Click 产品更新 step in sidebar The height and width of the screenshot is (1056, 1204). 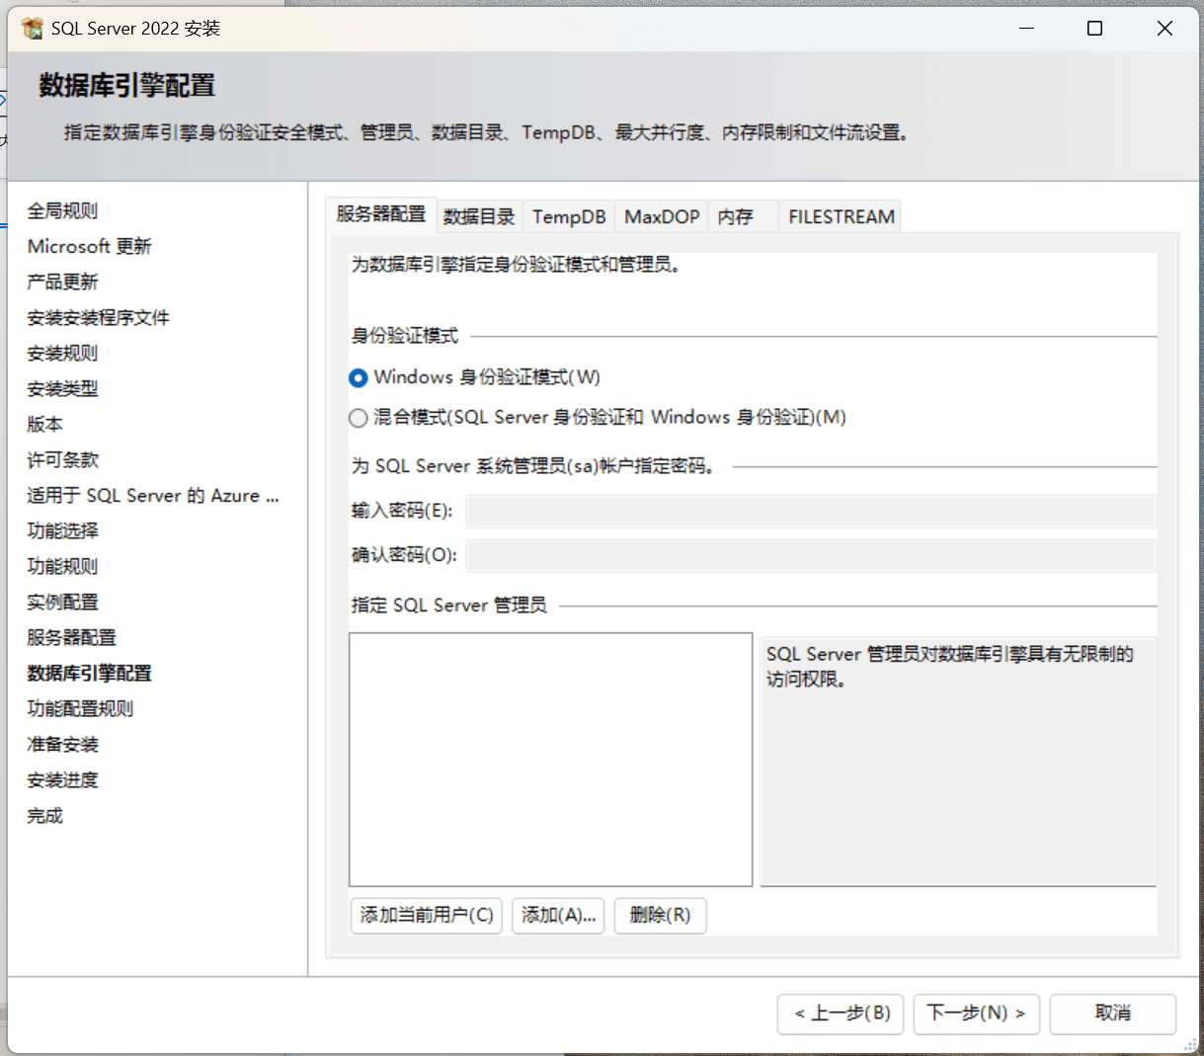pos(62,282)
